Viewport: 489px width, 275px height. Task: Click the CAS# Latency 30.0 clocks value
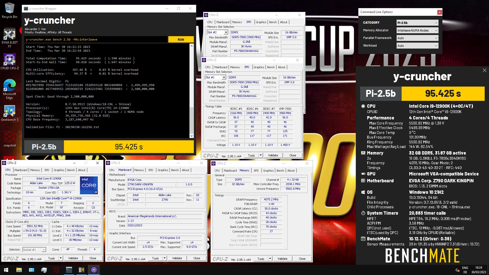tap(271, 209)
